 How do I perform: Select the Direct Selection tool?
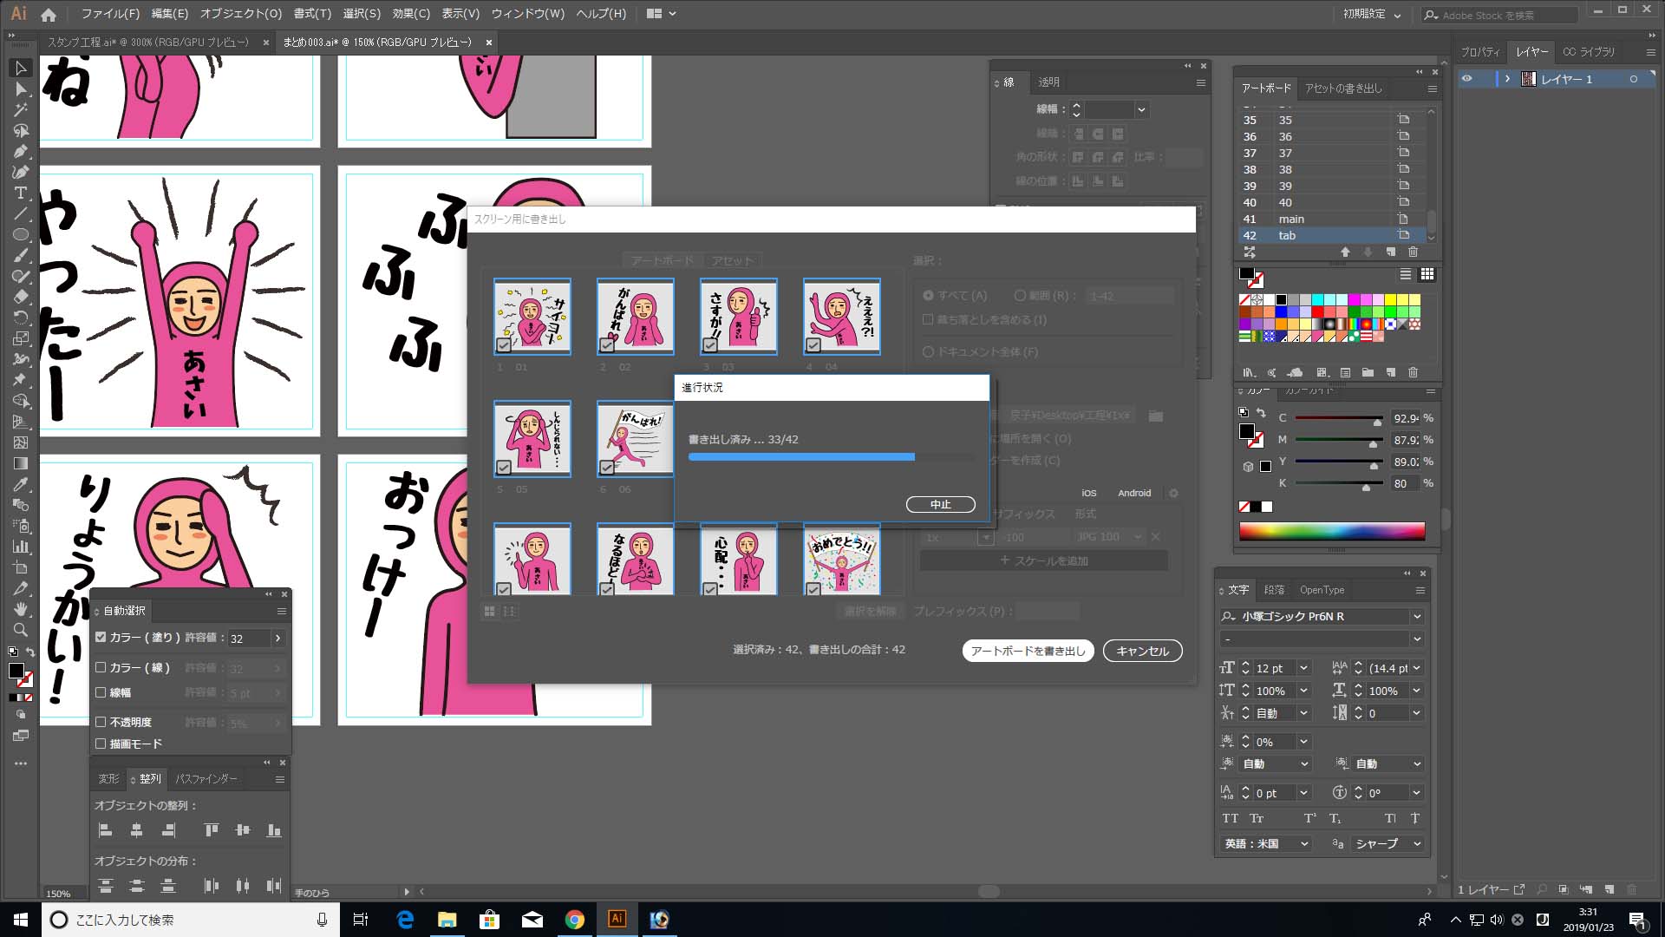pyautogui.click(x=21, y=89)
